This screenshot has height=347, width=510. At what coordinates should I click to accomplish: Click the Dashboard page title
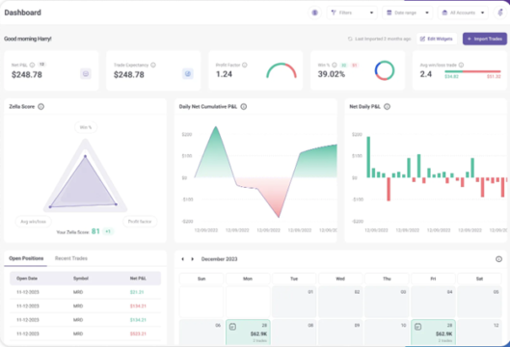(23, 13)
